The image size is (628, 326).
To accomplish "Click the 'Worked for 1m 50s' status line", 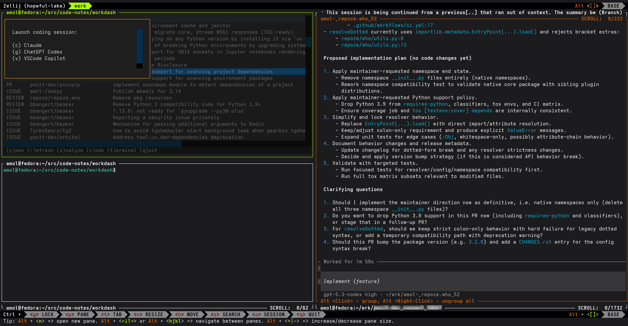I will pos(349,262).
